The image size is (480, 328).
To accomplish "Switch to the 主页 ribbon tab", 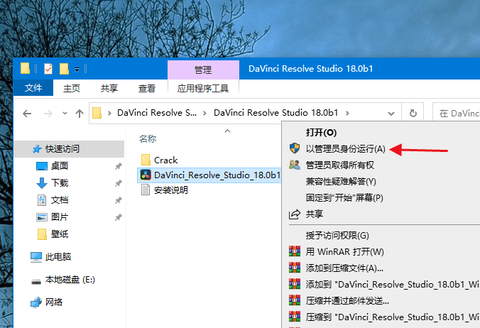I will 72,89.
